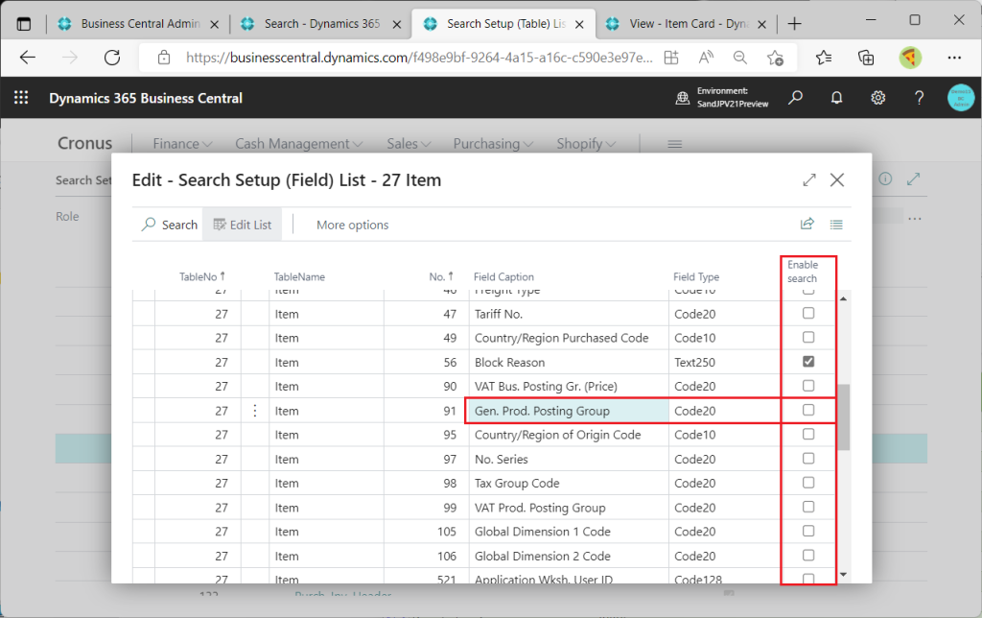The image size is (982, 618).
Task: Click the zoom magnifier in the address bar
Action: [740, 58]
